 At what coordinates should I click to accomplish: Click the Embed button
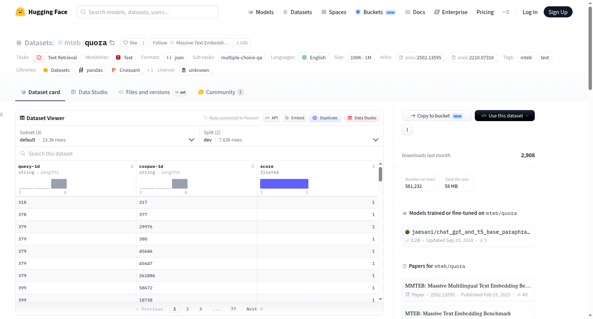click(x=294, y=118)
